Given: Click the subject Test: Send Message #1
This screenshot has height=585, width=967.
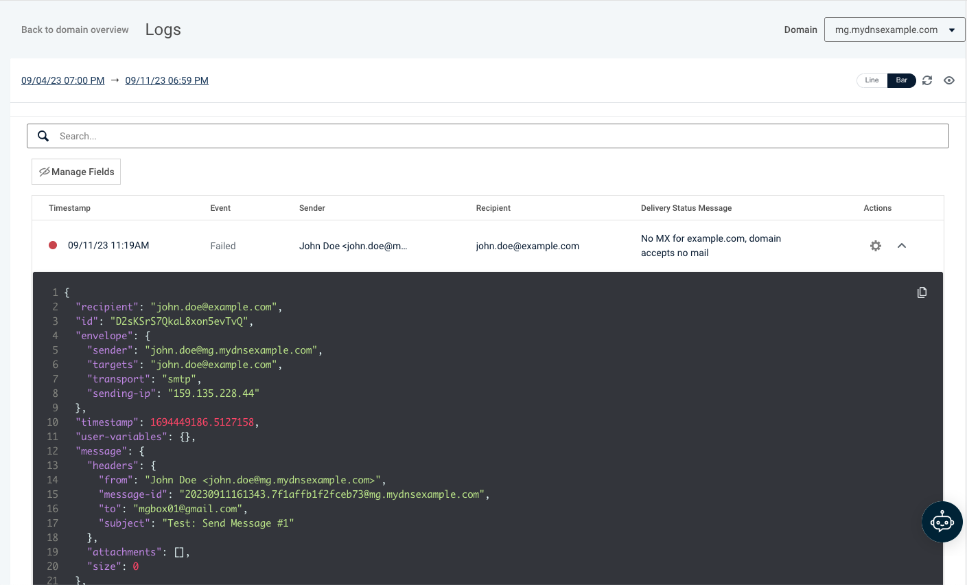Looking at the screenshot, I should pos(228,523).
